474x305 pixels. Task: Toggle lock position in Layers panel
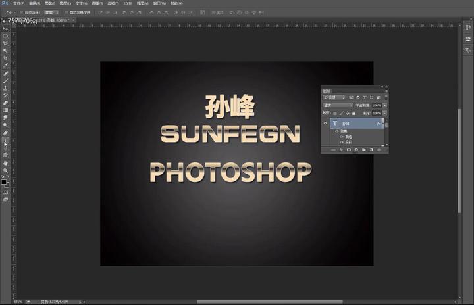(348, 113)
